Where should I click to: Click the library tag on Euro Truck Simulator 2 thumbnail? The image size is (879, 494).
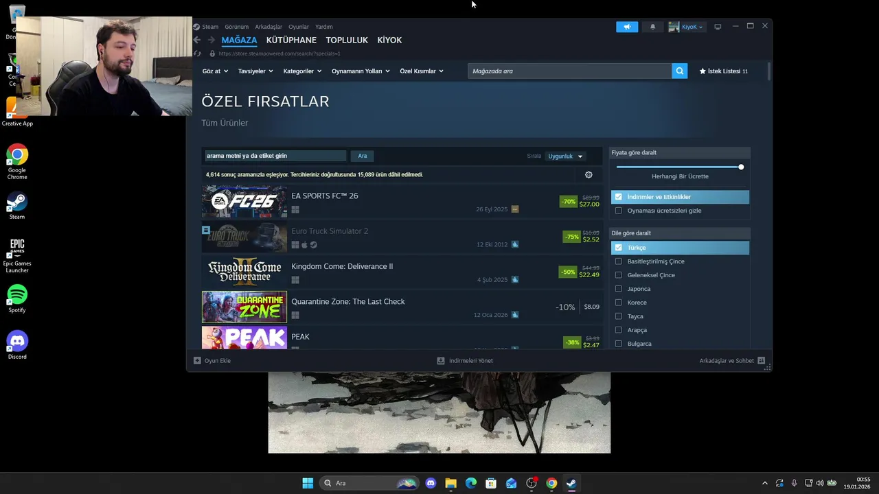tap(205, 230)
